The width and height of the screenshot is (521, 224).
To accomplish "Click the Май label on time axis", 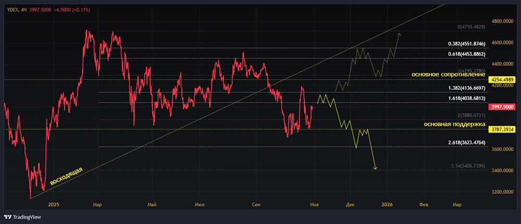I will [153, 205].
